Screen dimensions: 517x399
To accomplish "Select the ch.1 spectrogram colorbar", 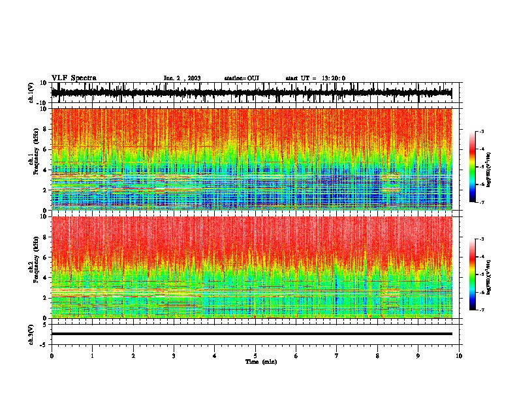I will [472, 167].
